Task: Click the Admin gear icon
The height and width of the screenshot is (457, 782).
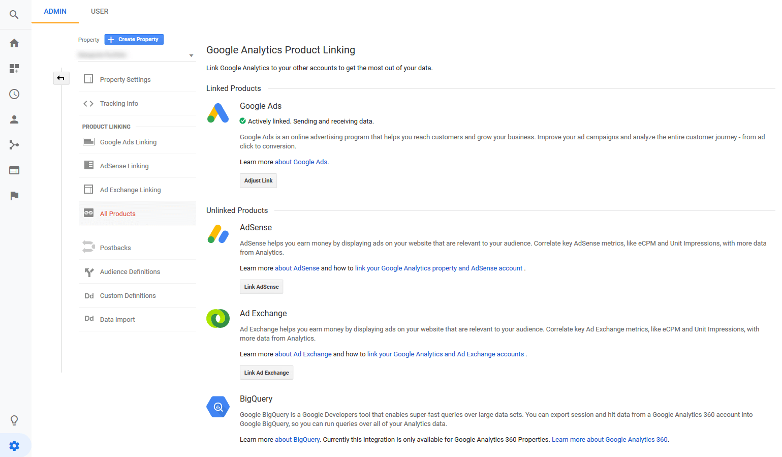Action: coord(14,446)
